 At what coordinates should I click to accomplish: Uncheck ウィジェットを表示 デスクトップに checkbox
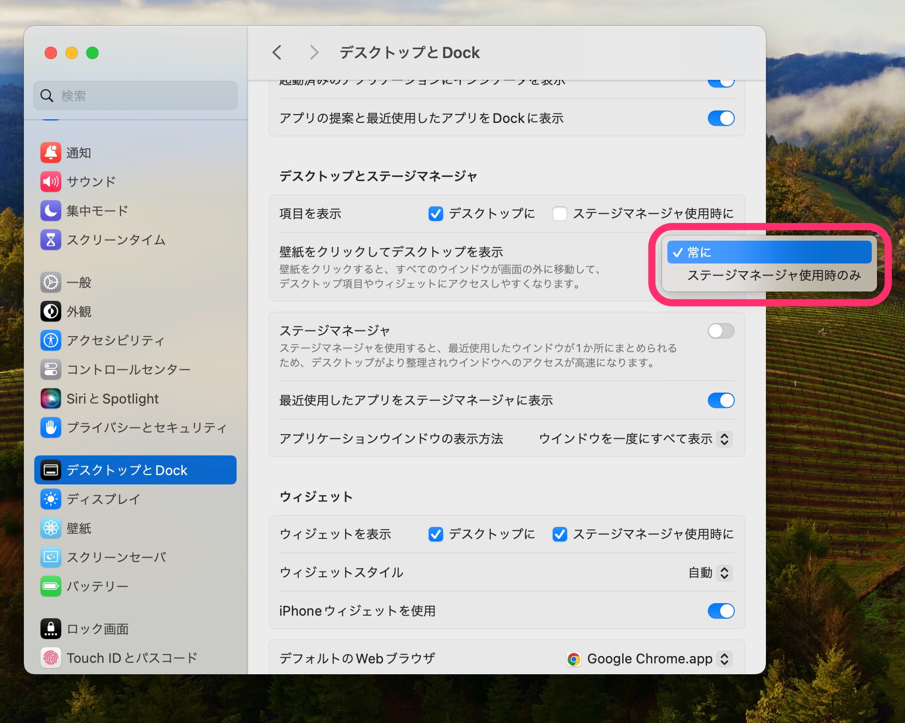(436, 534)
